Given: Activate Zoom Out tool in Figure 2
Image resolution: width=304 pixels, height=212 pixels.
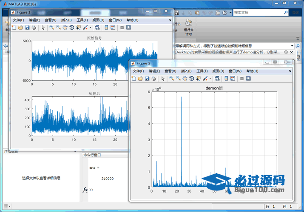Looking at the screenshot, I should (178, 78).
